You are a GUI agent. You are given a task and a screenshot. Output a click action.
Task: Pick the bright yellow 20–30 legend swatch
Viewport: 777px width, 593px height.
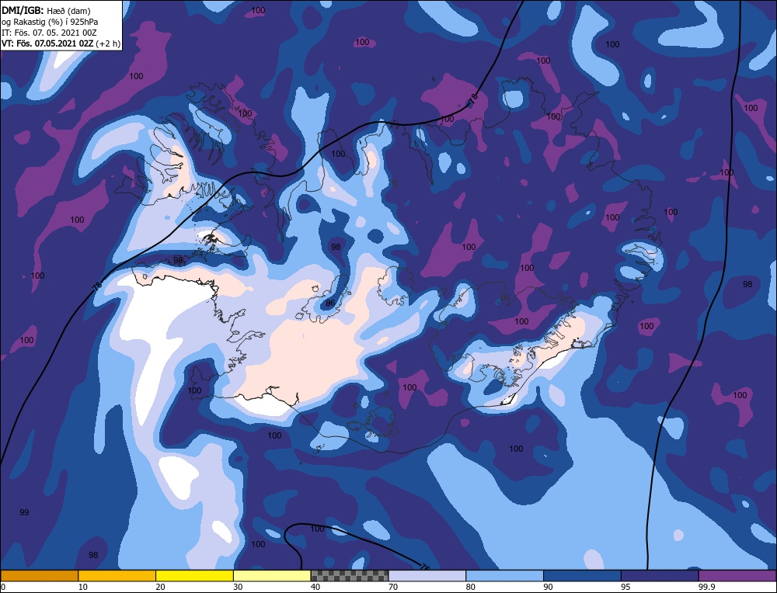tap(194, 575)
